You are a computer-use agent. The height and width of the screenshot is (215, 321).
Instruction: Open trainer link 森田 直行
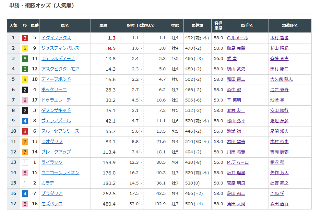279,204
